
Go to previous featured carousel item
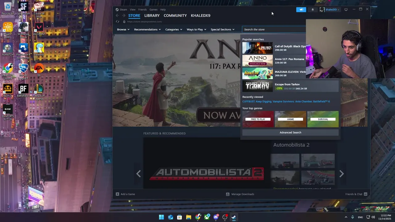(x=139, y=174)
